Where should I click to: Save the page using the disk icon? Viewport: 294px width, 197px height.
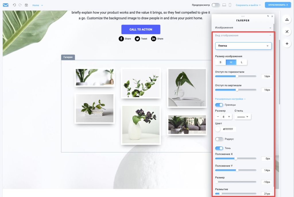point(26,5)
